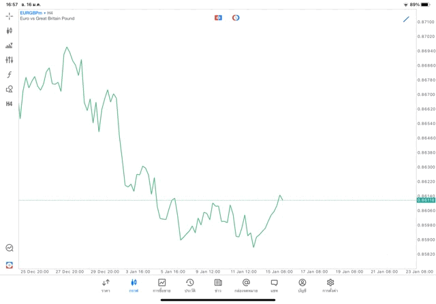The height and width of the screenshot is (304, 436).
Task: Open chart settings sliders icon
Action: (9, 60)
